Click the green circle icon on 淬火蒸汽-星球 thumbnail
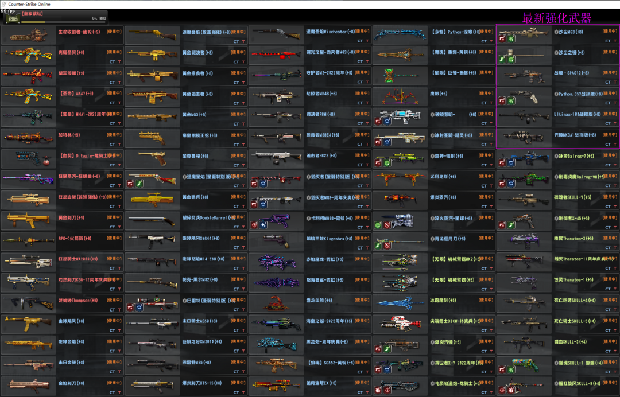Viewport: 620px width, 397px height. [x=378, y=225]
